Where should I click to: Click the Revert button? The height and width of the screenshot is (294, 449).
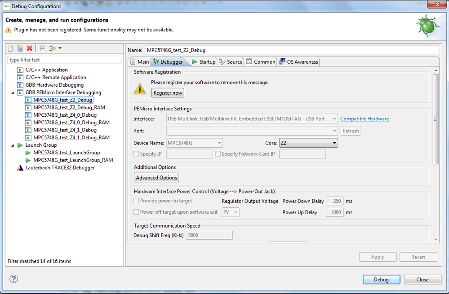click(418, 257)
